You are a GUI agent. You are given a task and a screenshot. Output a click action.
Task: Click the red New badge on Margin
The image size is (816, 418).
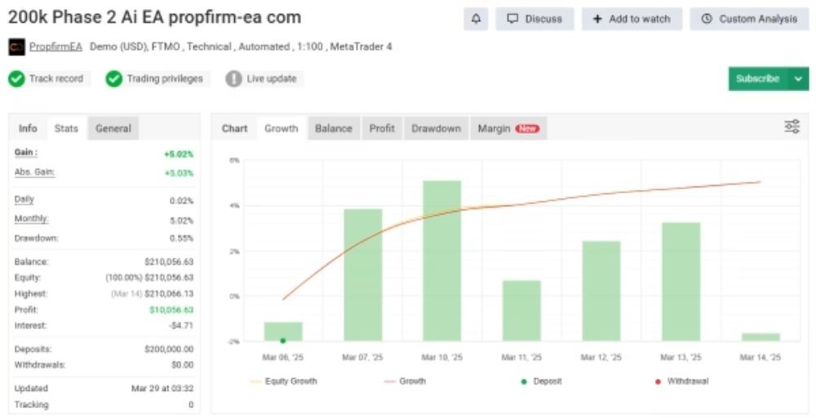pos(527,129)
